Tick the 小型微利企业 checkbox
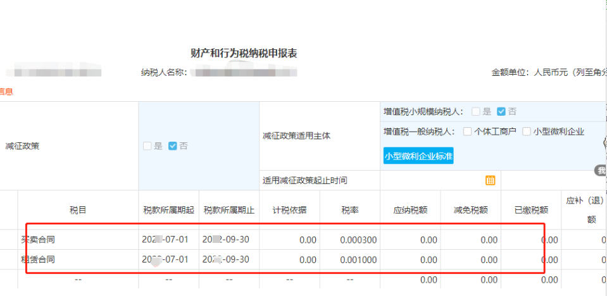The image size is (607, 296). 527,132
